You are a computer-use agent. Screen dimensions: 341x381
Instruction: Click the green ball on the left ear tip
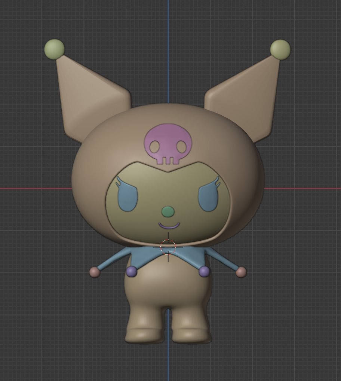pyautogui.click(x=54, y=49)
